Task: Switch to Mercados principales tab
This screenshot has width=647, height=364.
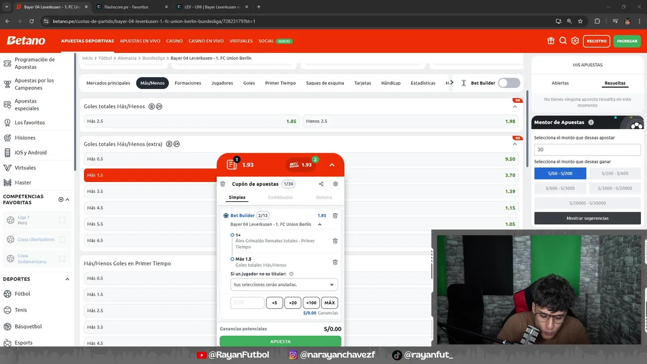Action: pyautogui.click(x=108, y=83)
